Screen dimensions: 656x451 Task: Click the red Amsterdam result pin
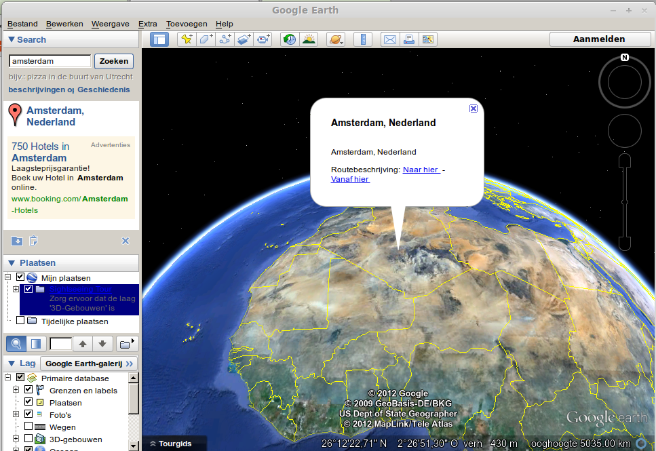click(x=15, y=115)
